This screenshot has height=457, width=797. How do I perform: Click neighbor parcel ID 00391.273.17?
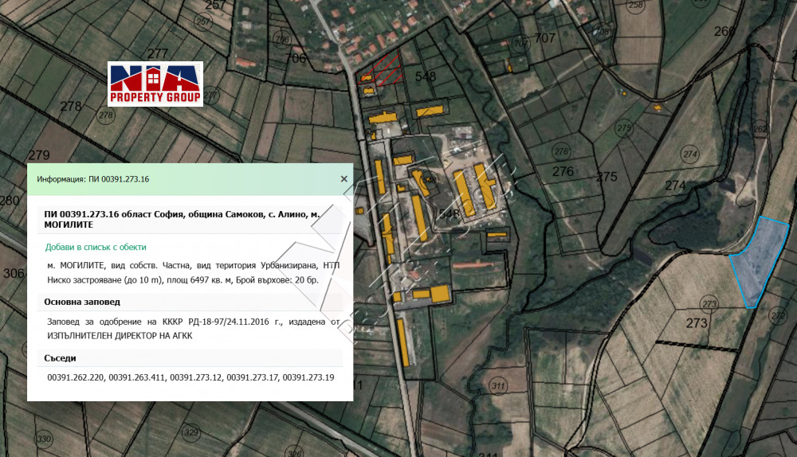pos(252,377)
